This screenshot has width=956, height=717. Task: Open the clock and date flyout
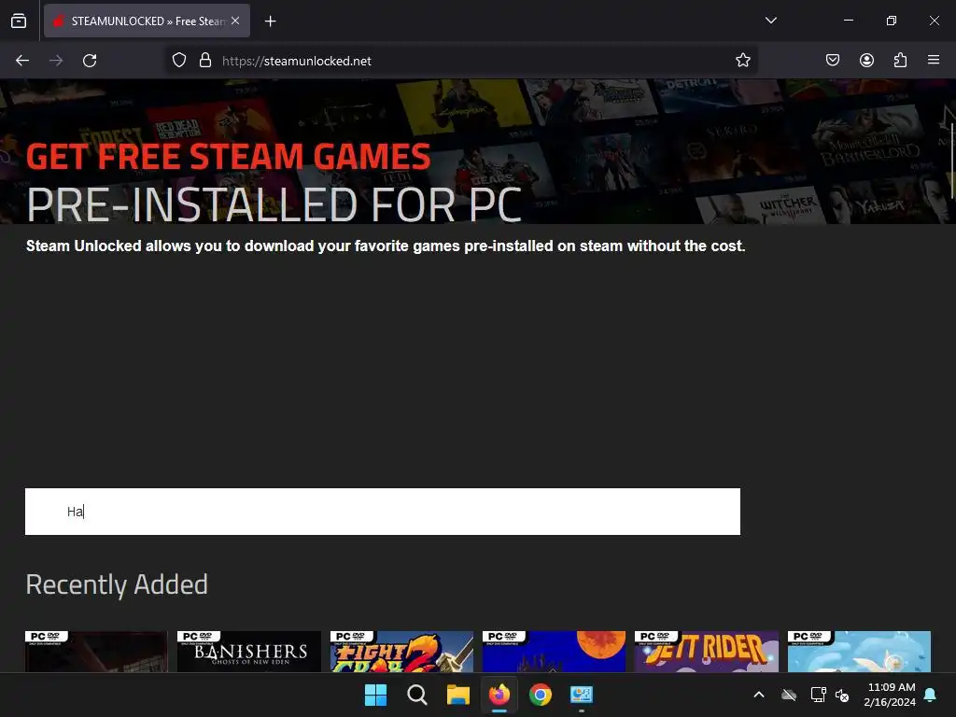click(x=890, y=695)
